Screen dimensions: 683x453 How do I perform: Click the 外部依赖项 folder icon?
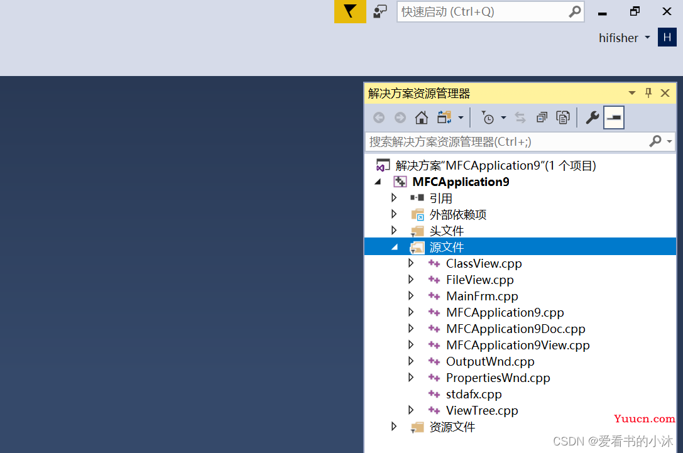pos(417,215)
